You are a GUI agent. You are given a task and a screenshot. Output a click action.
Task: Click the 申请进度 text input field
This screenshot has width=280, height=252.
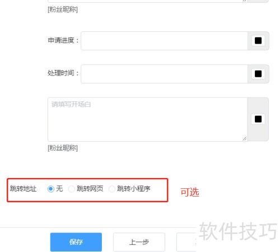(x=164, y=41)
